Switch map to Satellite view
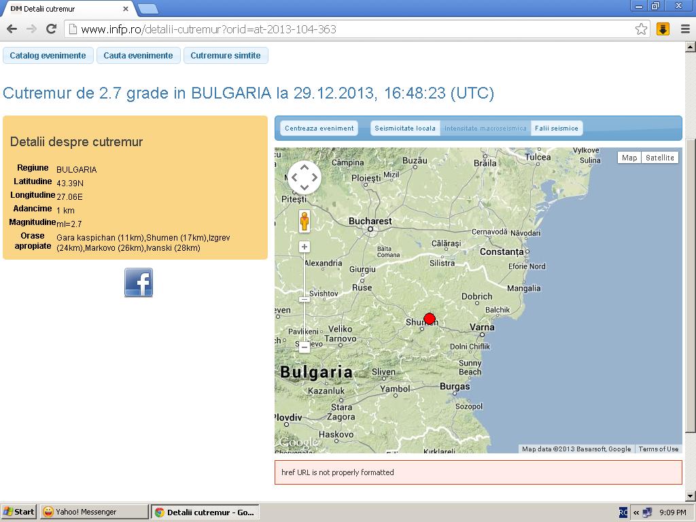 point(659,158)
